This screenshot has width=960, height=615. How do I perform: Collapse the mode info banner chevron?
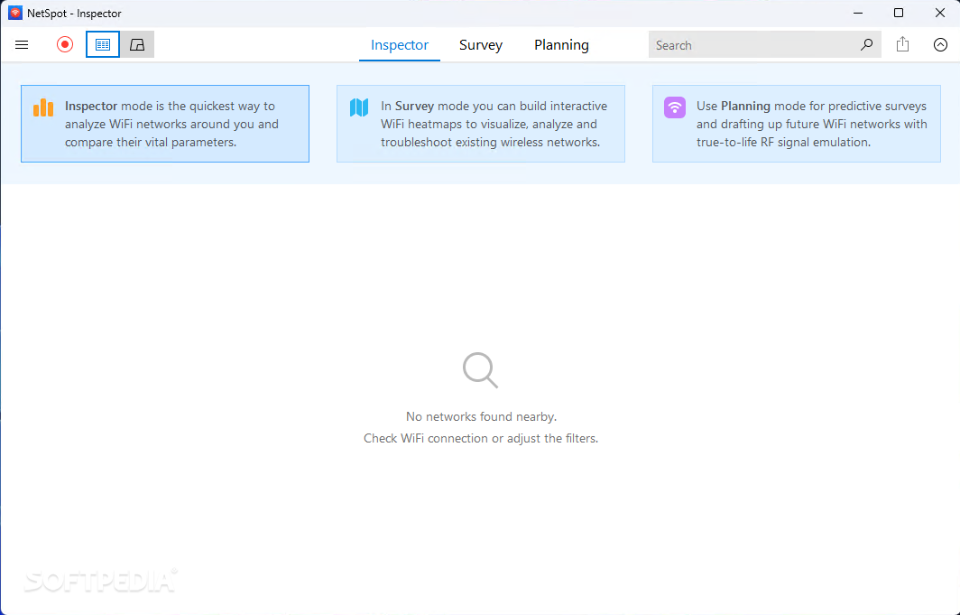[940, 45]
